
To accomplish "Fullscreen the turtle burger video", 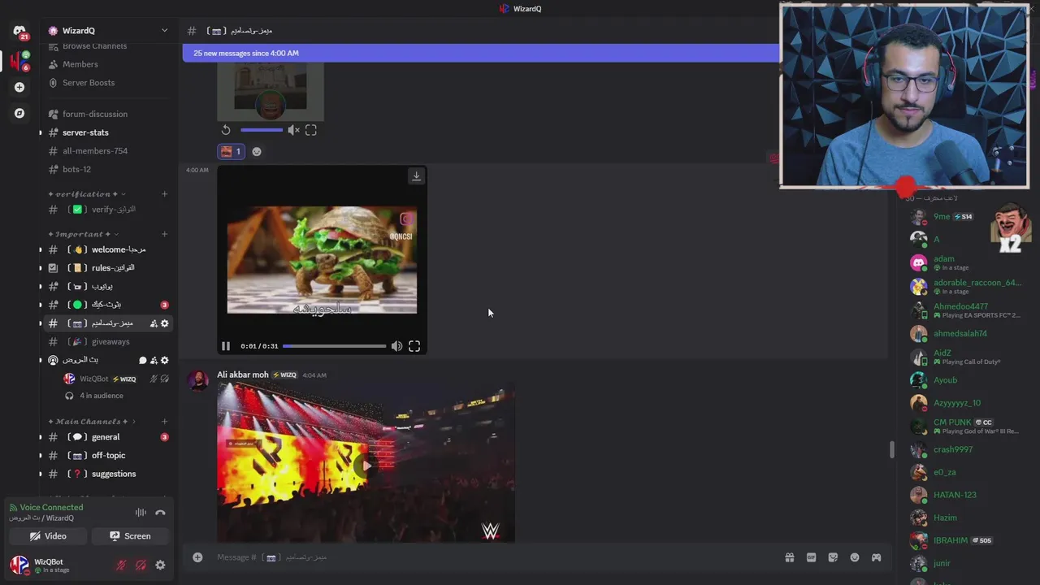I will [x=414, y=346].
